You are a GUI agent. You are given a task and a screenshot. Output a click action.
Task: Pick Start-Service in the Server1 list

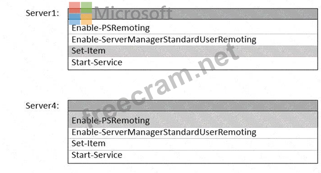pos(97,62)
